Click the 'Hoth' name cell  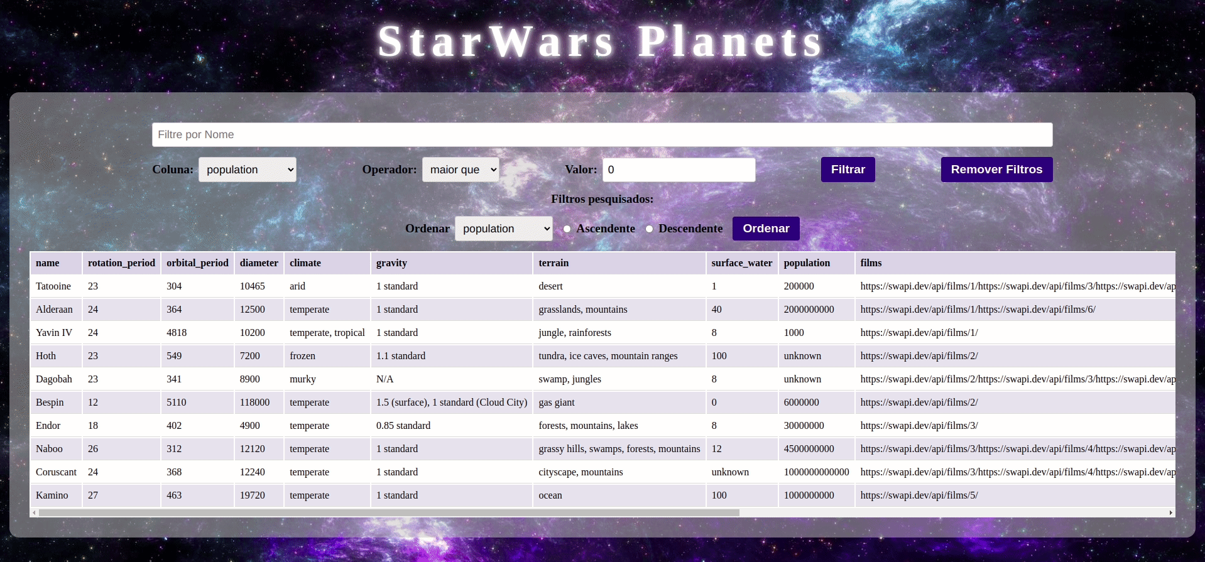[56, 356]
